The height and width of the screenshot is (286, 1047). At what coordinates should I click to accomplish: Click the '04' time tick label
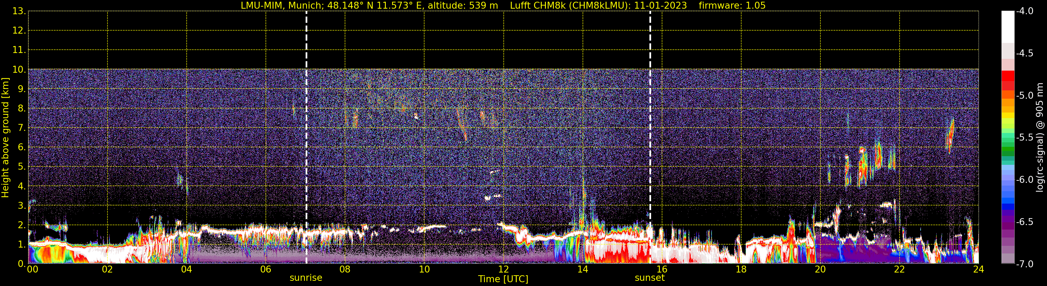(186, 269)
